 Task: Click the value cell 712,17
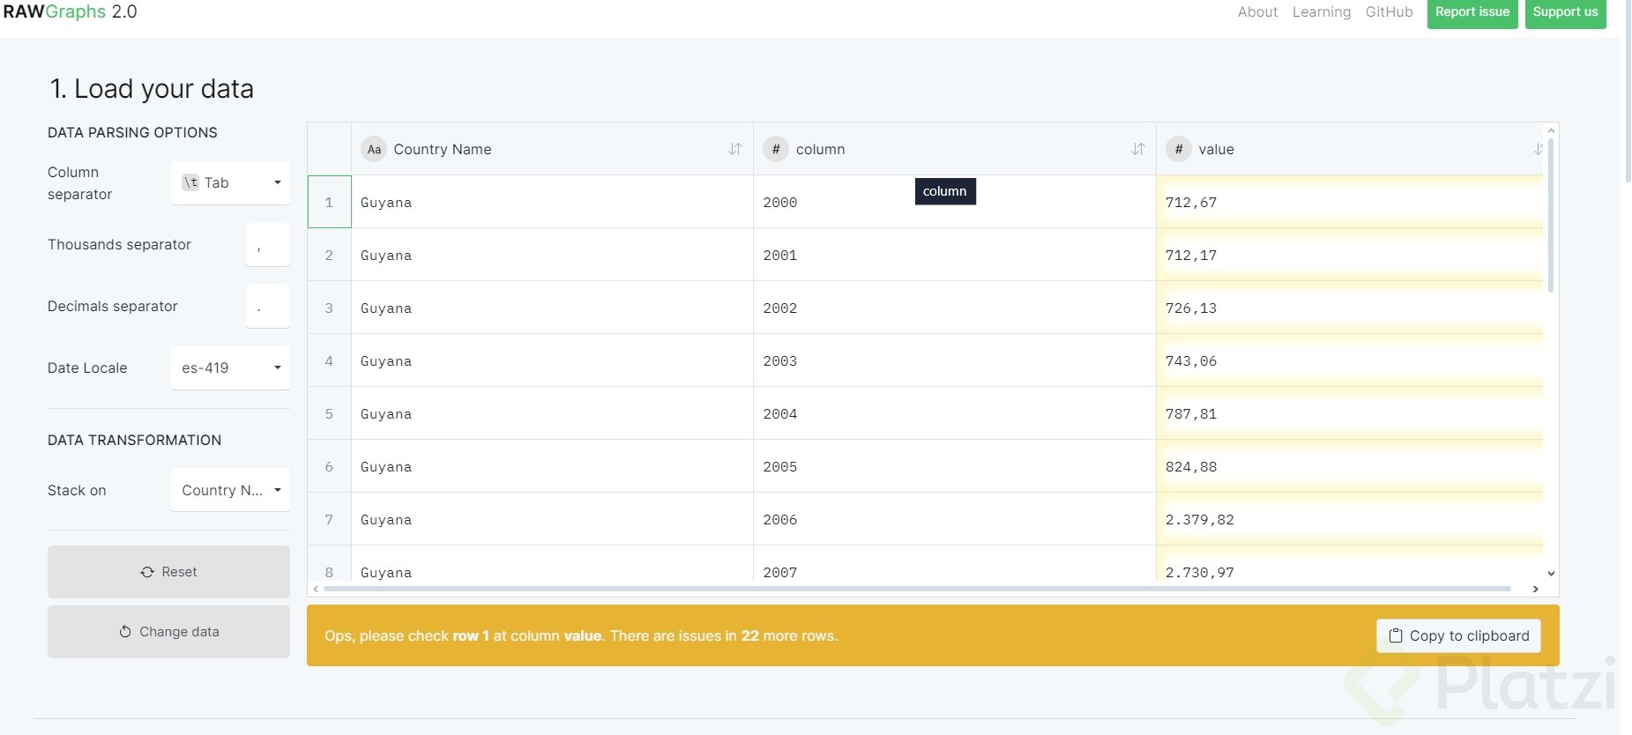(1350, 255)
